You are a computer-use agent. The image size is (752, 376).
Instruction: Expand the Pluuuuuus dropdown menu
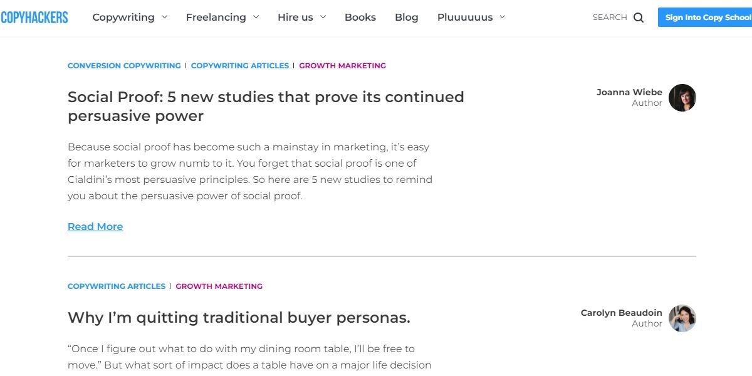point(466,18)
